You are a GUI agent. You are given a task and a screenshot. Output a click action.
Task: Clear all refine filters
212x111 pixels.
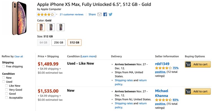pyautogui.click(x=19, y=56)
